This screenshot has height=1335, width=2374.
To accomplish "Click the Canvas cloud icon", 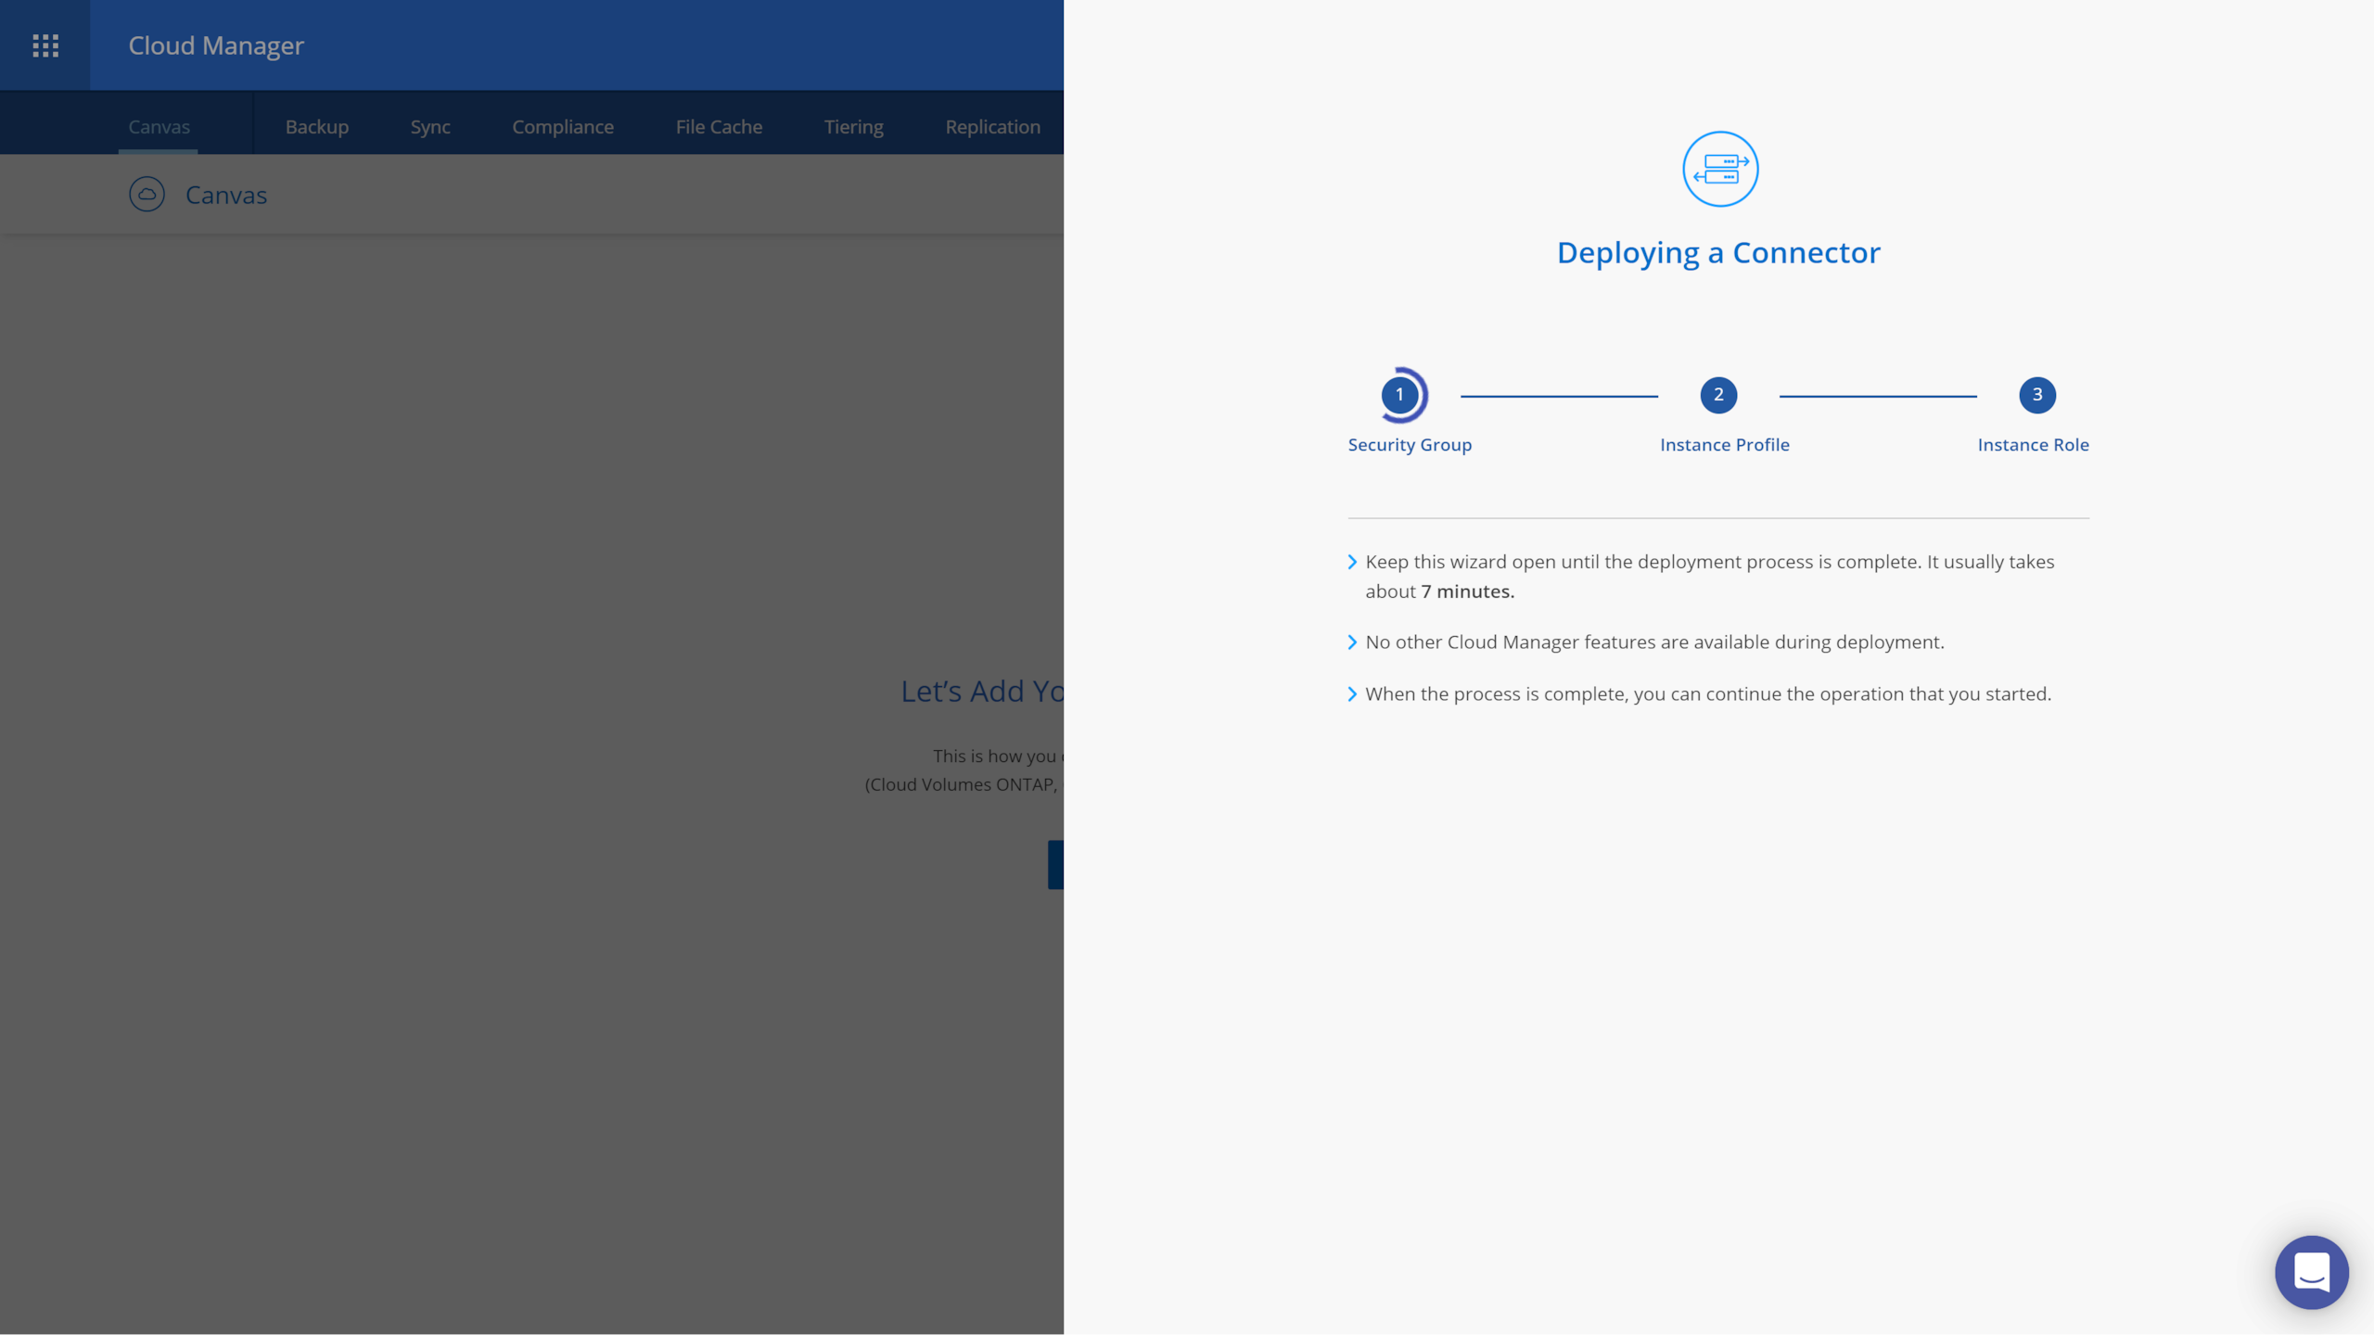I will (x=147, y=195).
